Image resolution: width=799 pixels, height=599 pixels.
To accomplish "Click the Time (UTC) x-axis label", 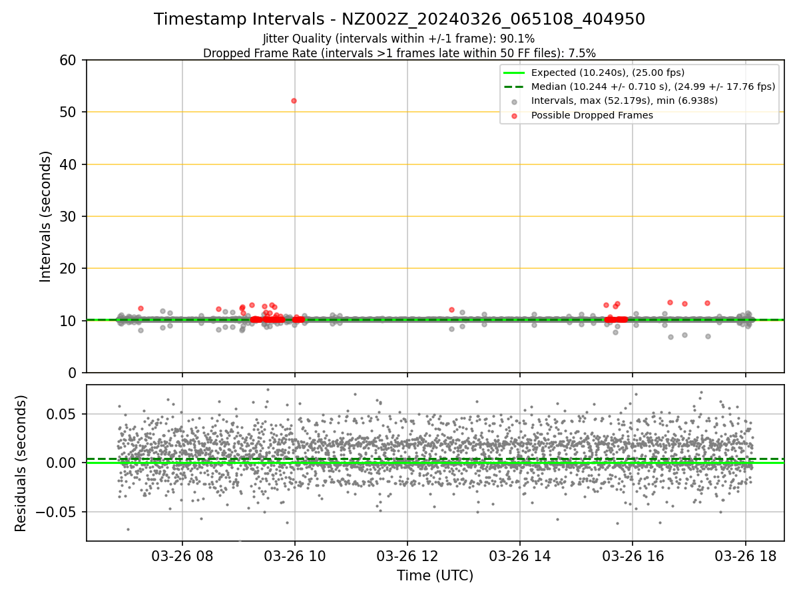I will [x=435, y=576].
